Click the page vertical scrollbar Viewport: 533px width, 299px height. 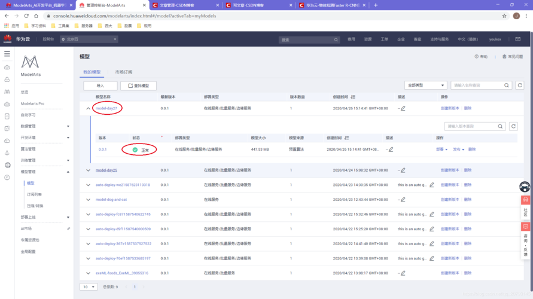531,161
